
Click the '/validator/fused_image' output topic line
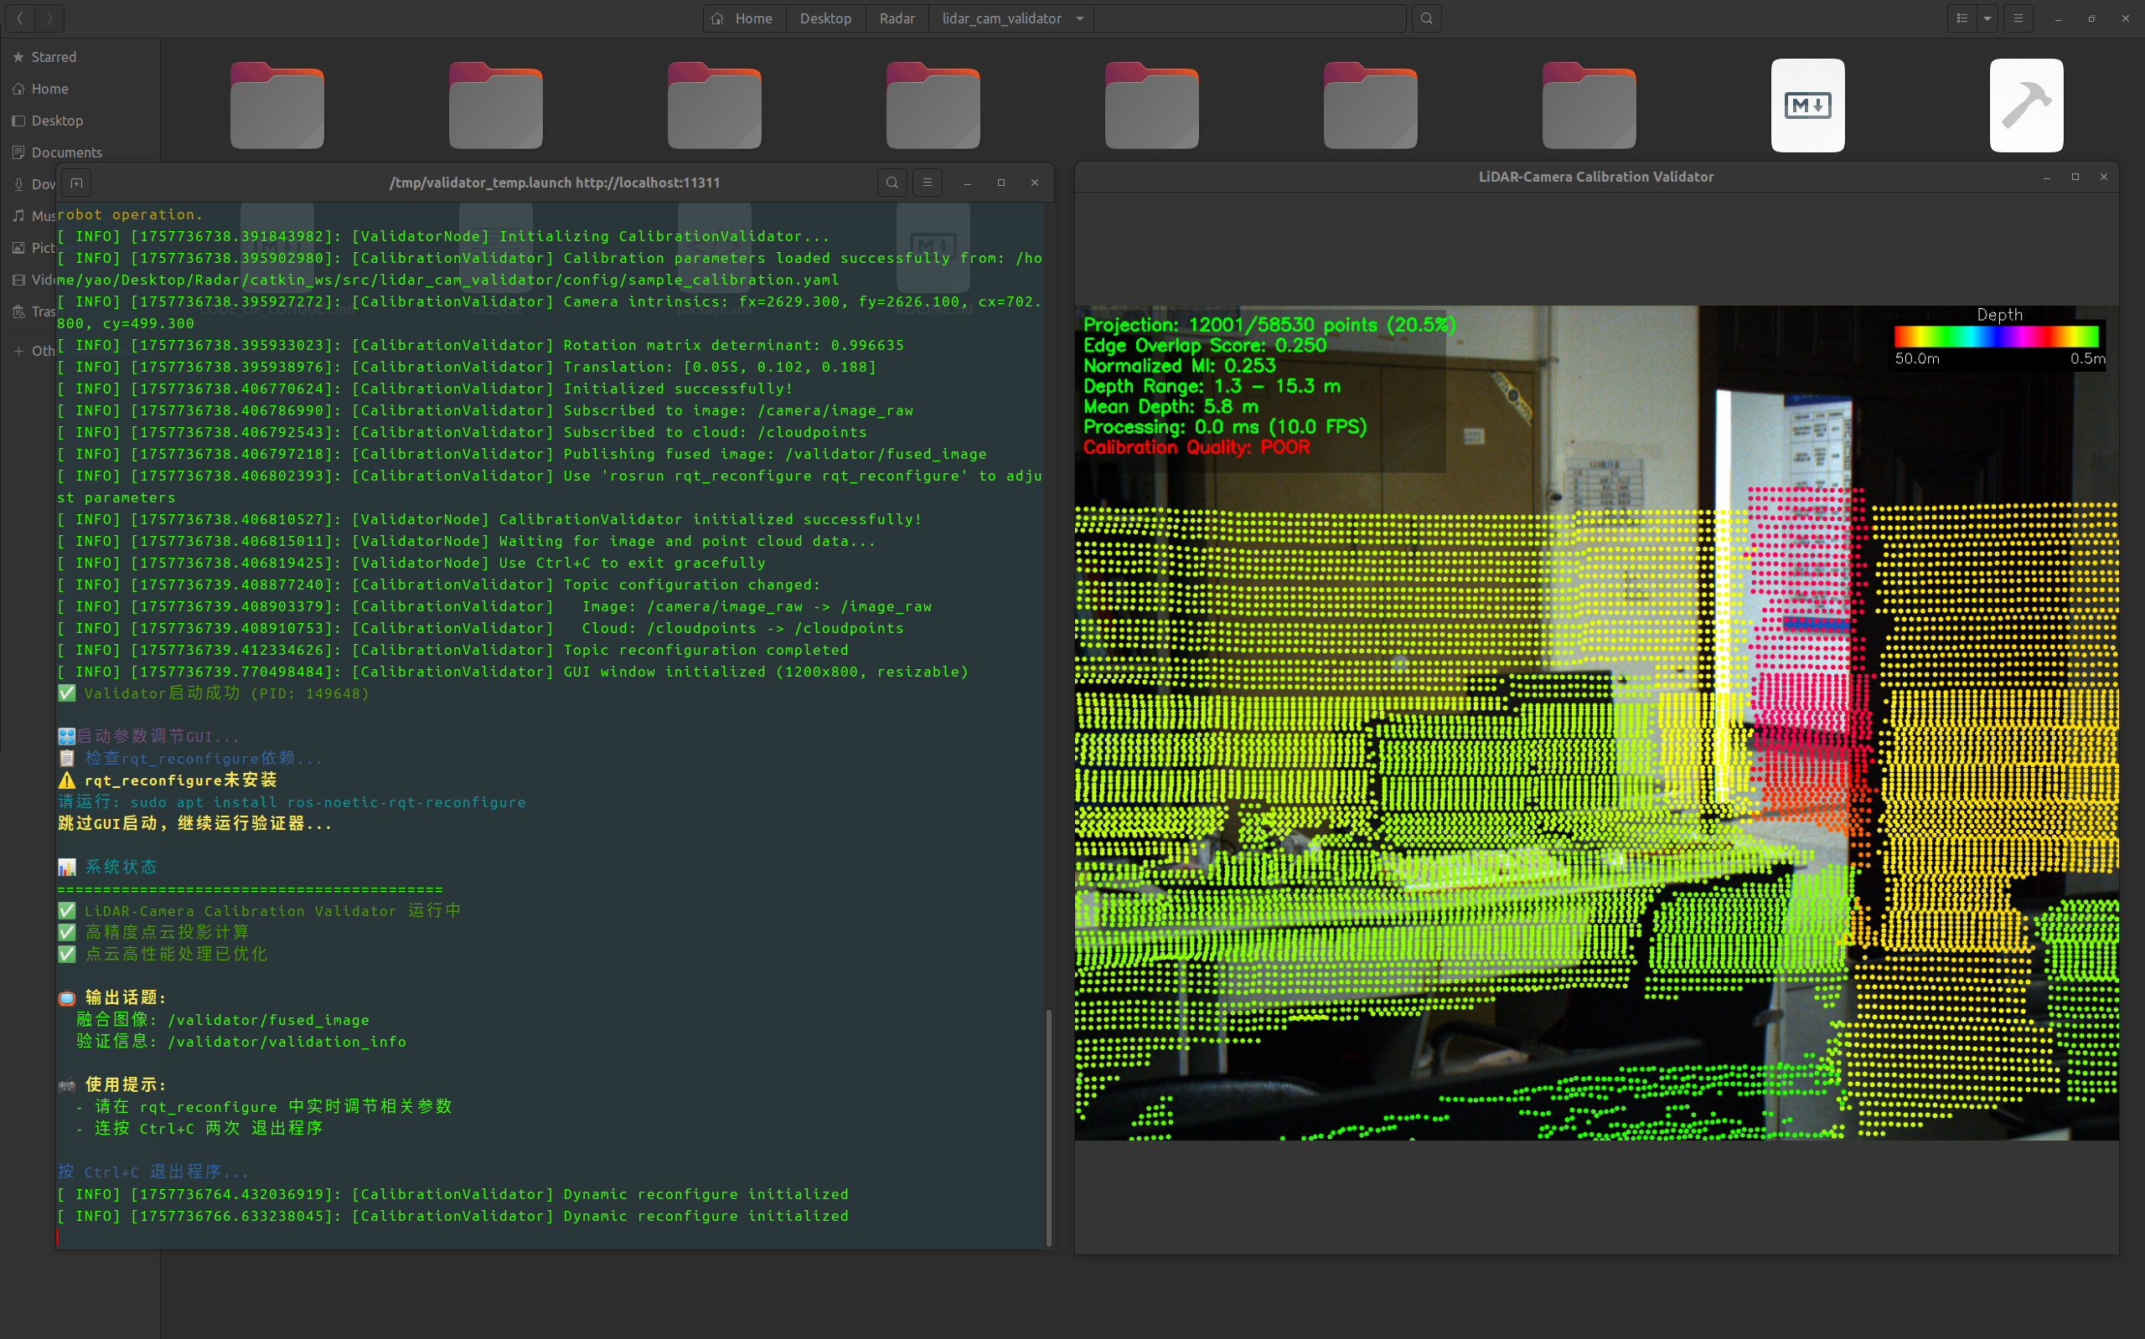coord(222,1020)
